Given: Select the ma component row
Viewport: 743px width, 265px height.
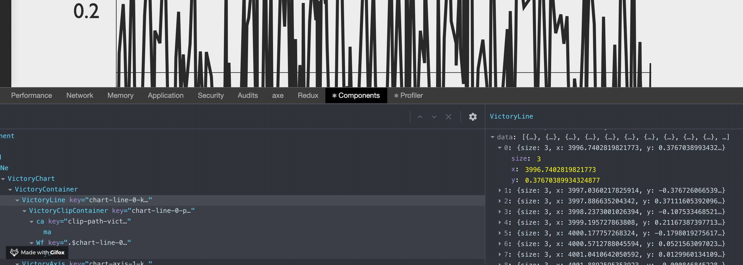Looking at the screenshot, I should pos(242,232).
